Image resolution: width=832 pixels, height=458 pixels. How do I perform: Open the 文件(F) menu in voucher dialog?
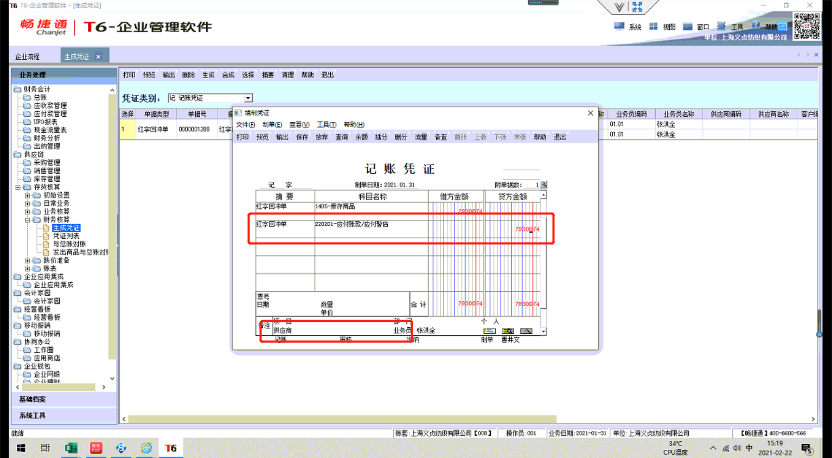click(x=245, y=125)
